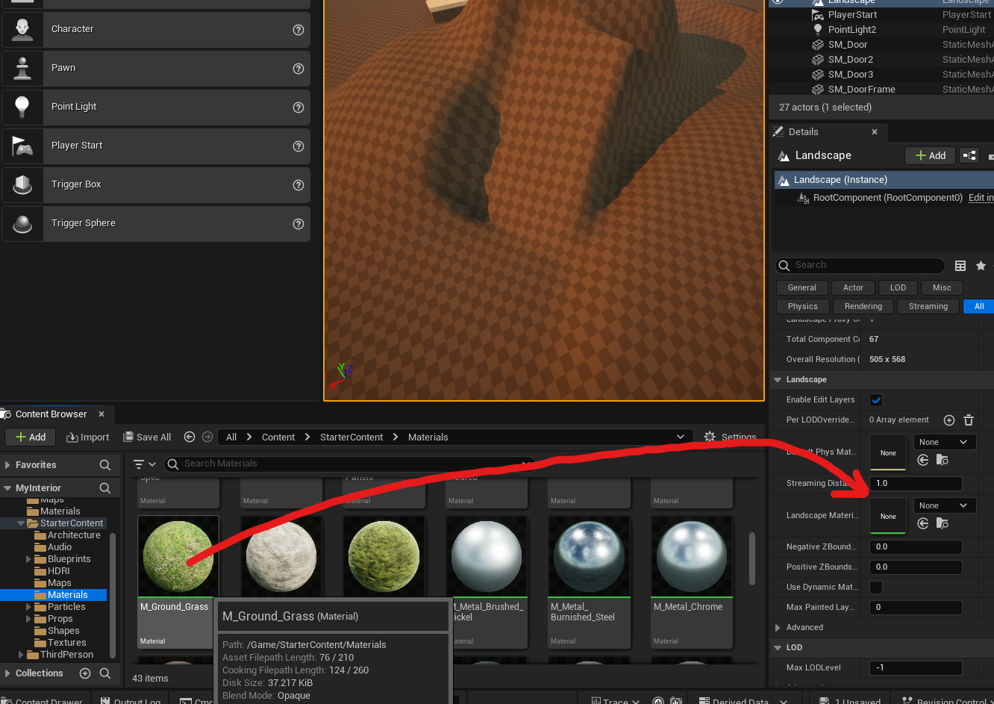Switch to the General filter tab
This screenshot has width=994, height=704.
point(802,287)
